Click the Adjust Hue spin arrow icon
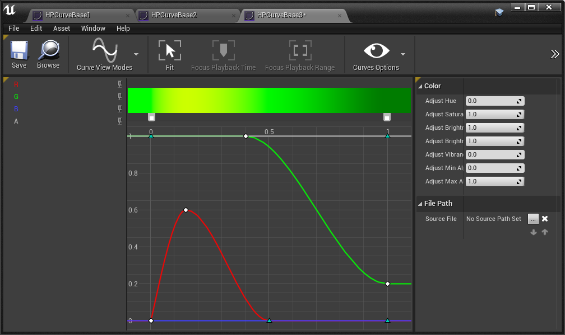 (x=519, y=101)
